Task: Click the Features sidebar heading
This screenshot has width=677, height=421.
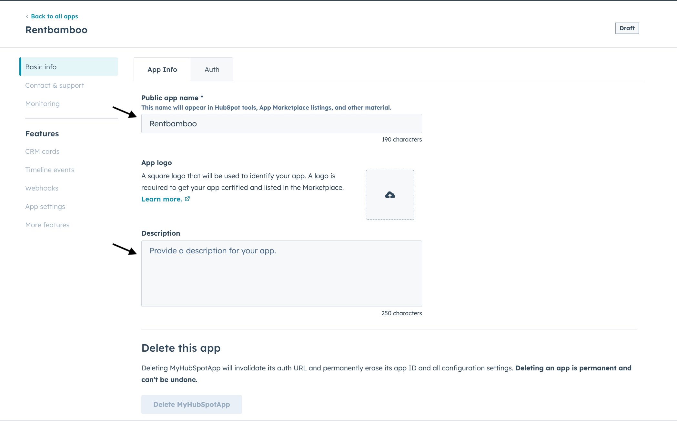Action: [x=42, y=134]
